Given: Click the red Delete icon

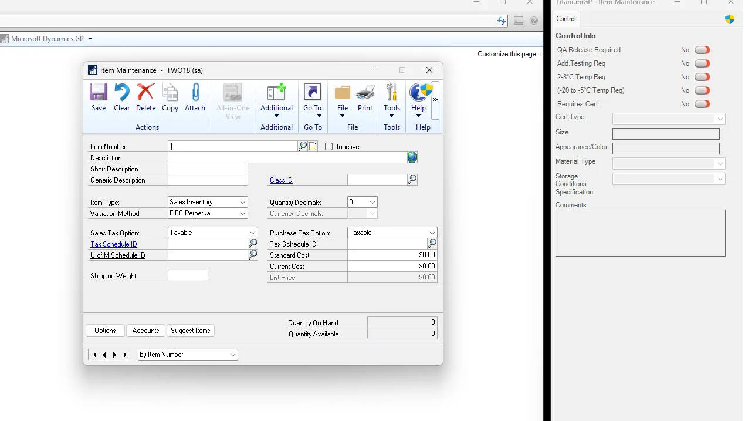Looking at the screenshot, I should click(145, 92).
